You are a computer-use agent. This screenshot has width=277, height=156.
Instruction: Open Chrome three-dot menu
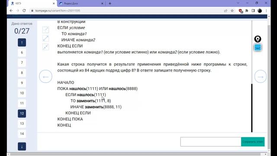(267, 11)
